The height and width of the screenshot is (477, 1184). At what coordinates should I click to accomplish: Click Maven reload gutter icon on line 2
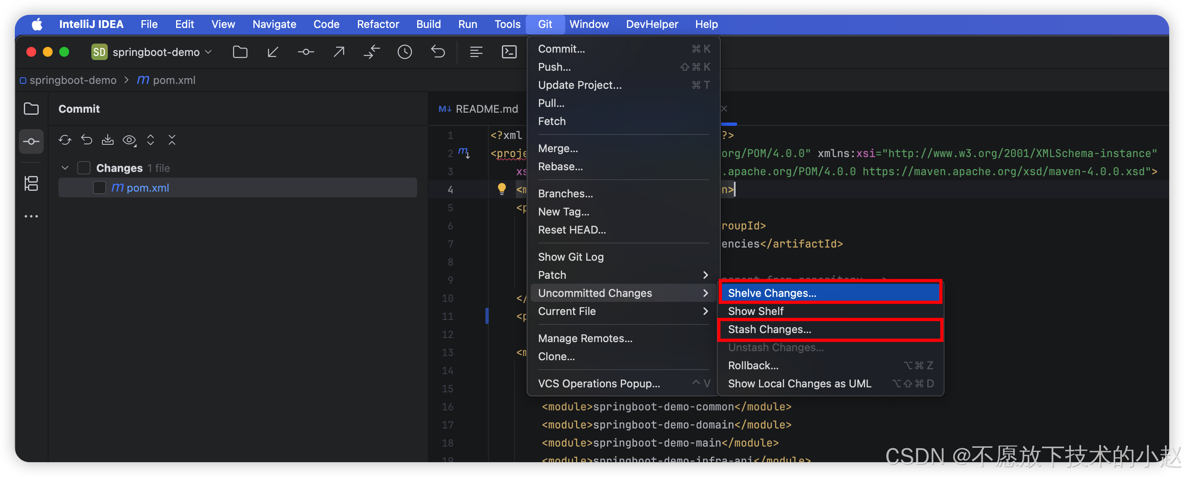[464, 153]
